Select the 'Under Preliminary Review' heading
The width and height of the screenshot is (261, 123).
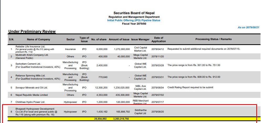click(x=32, y=31)
